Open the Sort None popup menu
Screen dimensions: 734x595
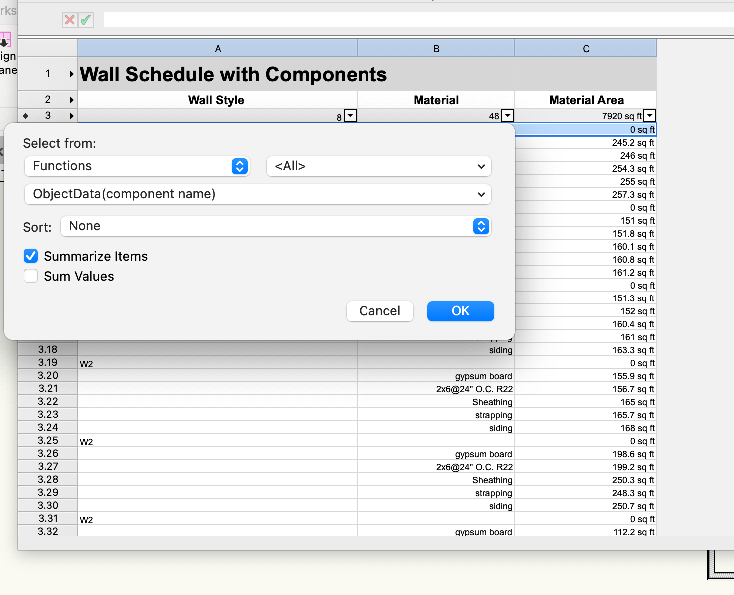pos(276,226)
